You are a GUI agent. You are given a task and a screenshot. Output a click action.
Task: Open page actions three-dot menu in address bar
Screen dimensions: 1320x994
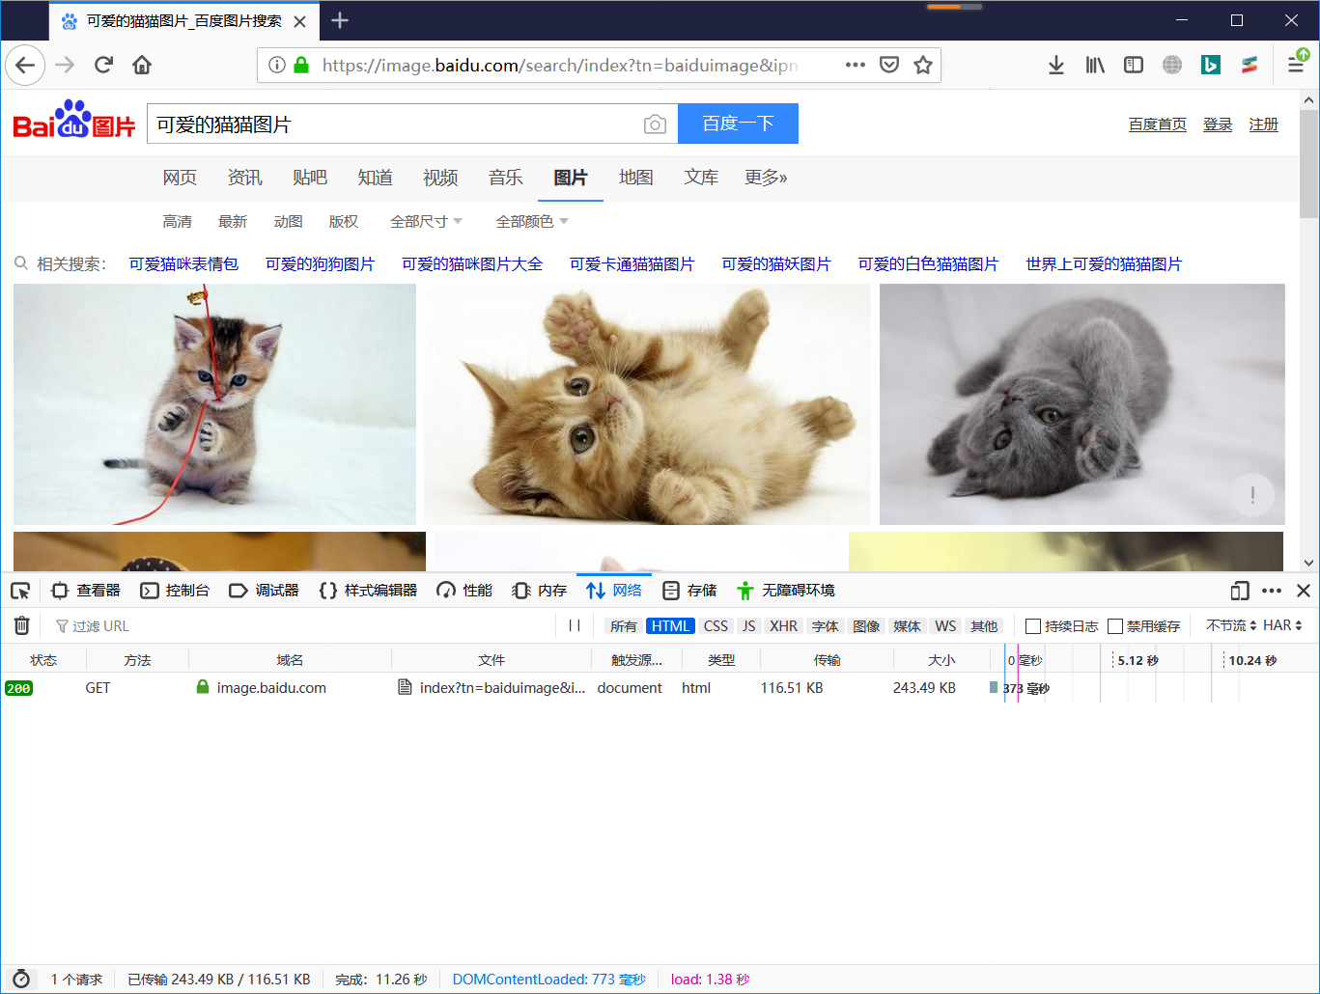coord(855,65)
